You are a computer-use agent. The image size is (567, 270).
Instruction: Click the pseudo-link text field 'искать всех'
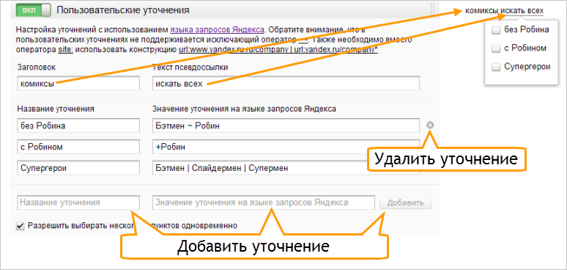pos(286,83)
